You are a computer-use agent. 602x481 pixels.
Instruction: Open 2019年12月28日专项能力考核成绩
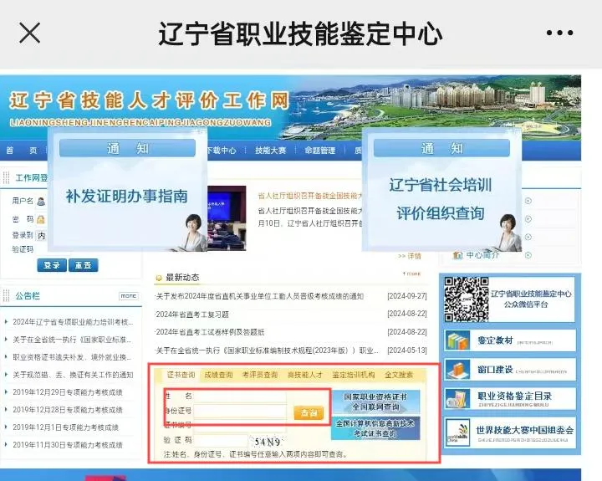point(68,410)
